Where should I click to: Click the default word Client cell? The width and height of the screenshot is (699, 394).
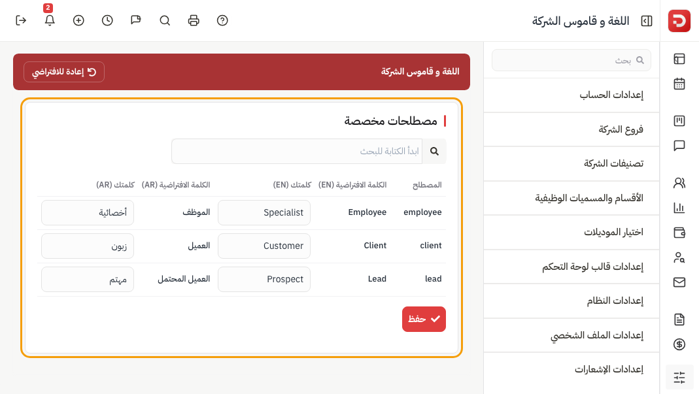(x=375, y=246)
